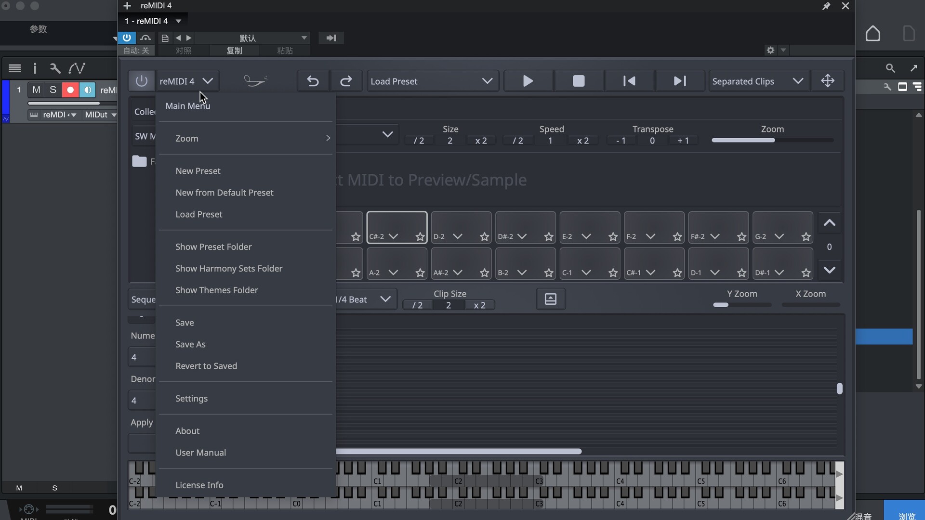Halve the Speed value
925x520 pixels.
pos(518,141)
